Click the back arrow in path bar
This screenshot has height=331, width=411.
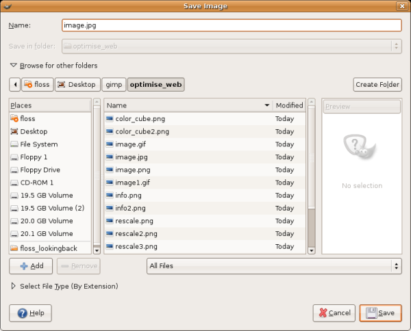coord(14,85)
